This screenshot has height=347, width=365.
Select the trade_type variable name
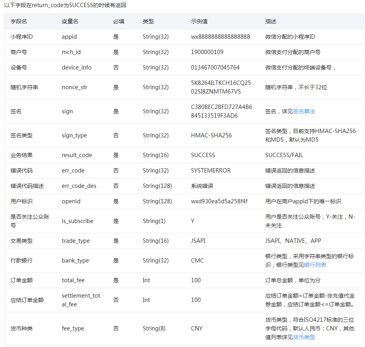pos(76,241)
